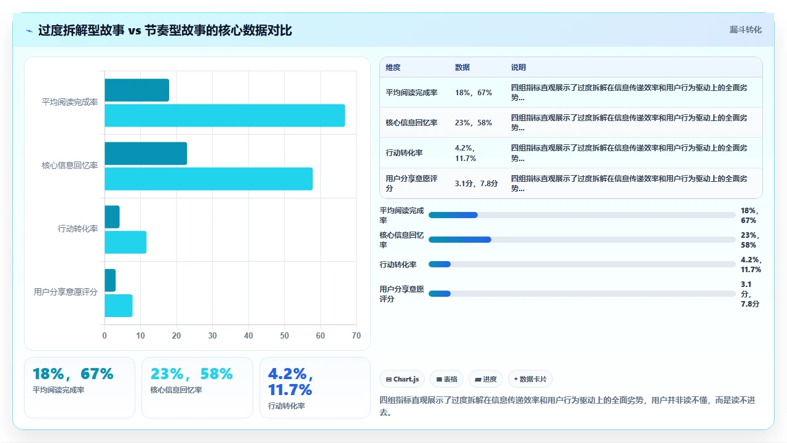Click table cell 核心信息回忆率
This screenshot has width=787, height=443.
pyautogui.click(x=412, y=123)
